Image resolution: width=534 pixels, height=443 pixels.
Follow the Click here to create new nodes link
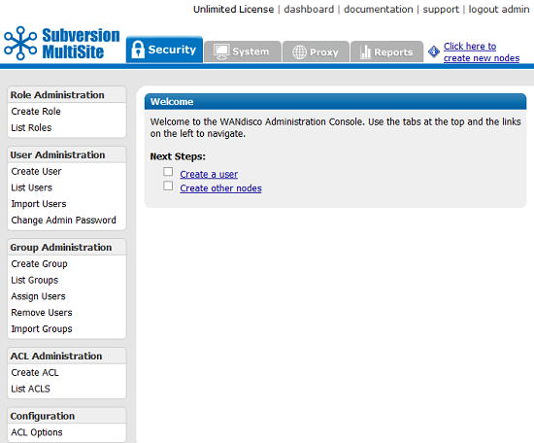(x=482, y=52)
